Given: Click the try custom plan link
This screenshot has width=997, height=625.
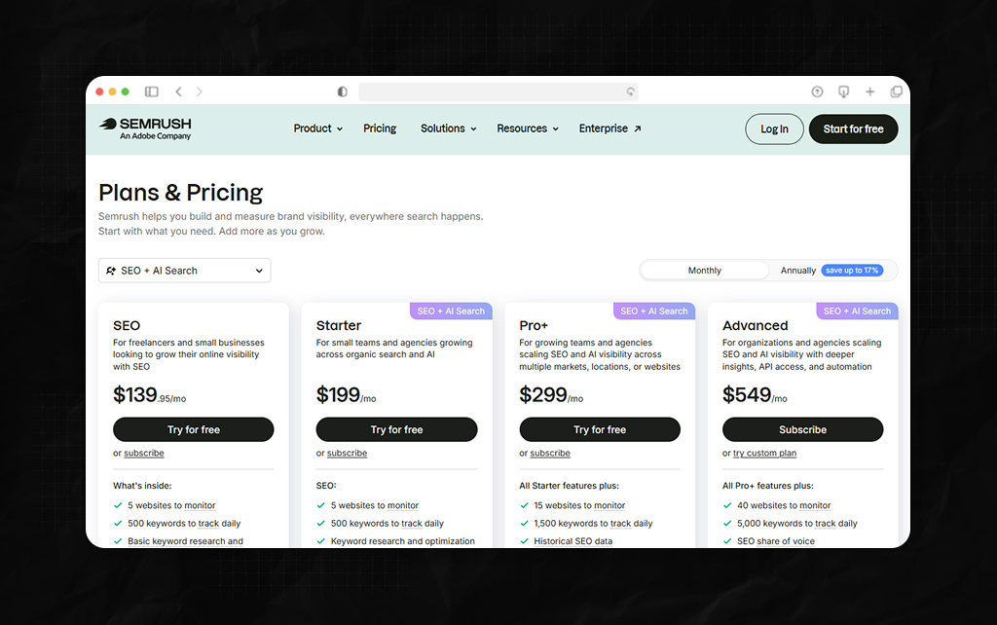Looking at the screenshot, I should tap(765, 453).
